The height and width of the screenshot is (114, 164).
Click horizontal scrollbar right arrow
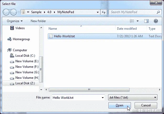click(160, 90)
